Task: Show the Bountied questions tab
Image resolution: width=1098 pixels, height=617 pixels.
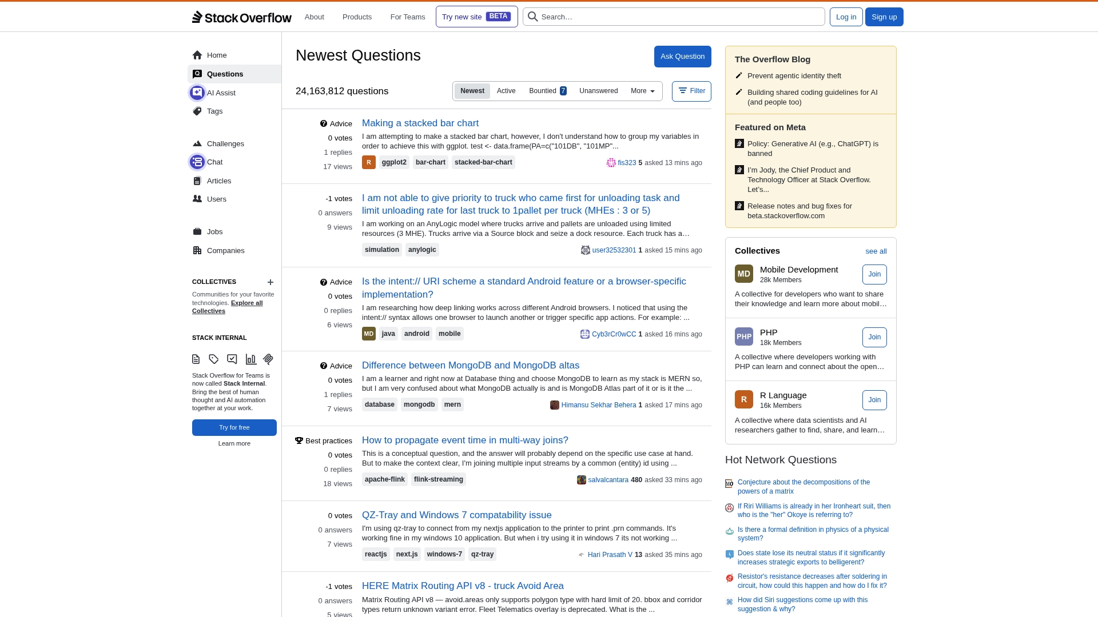Action: click(547, 91)
